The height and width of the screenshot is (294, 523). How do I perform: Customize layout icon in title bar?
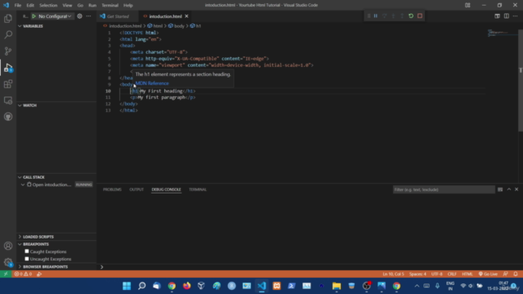coord(467,5)
